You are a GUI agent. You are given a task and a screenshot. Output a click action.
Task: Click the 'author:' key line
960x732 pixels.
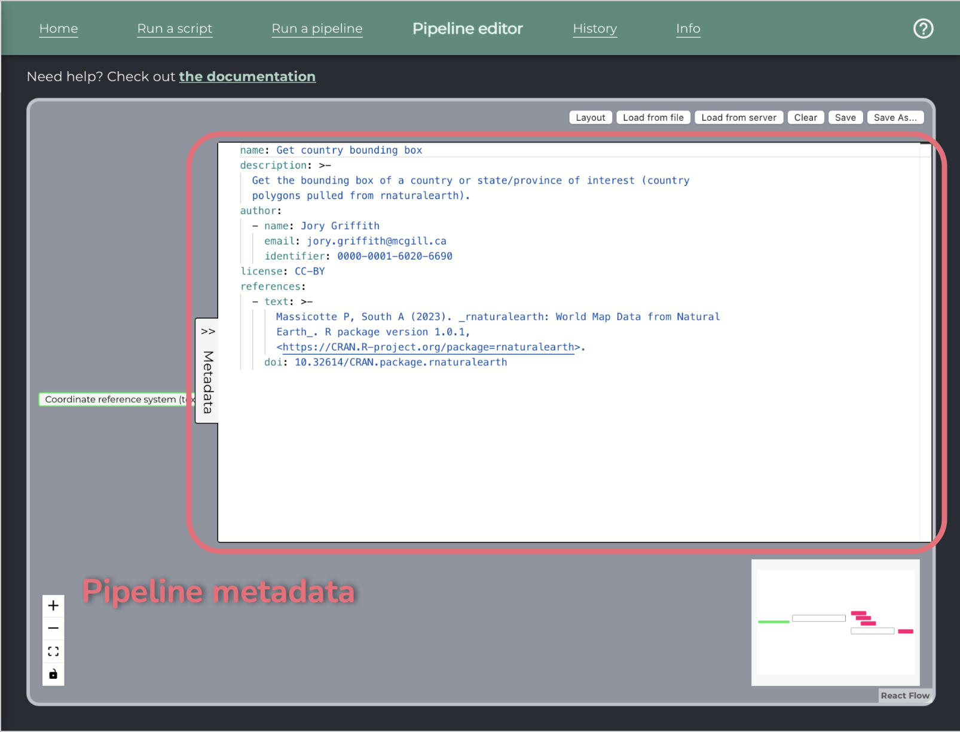tap(261, 211)
